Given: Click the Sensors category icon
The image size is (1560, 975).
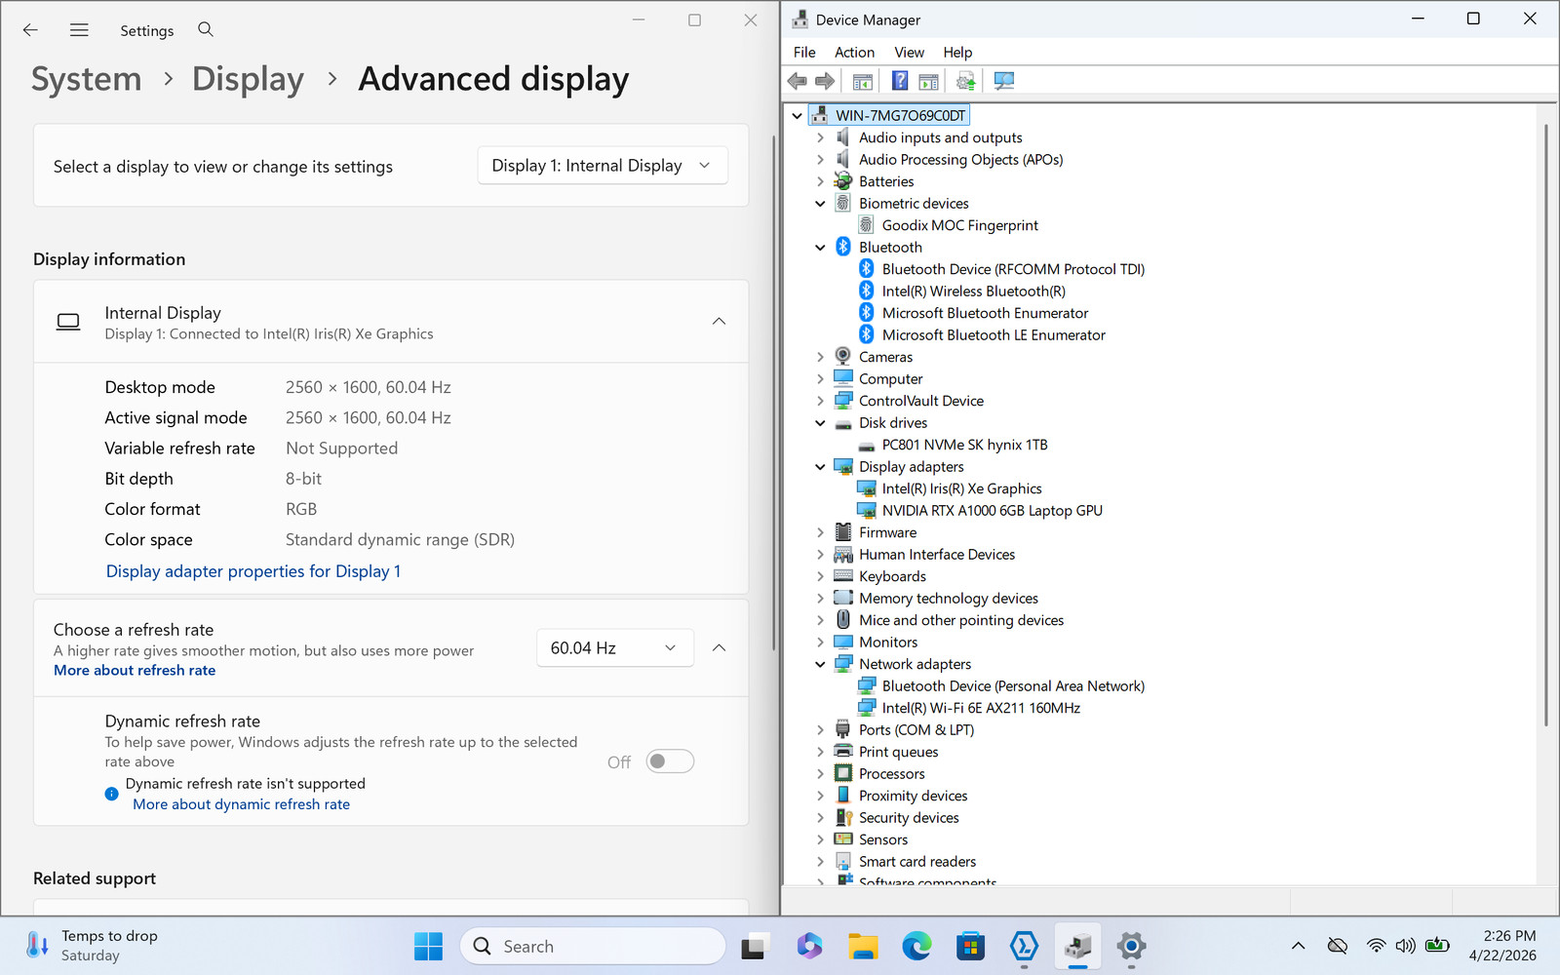Looking at the screenshot, I should click(x=843, y=839).
